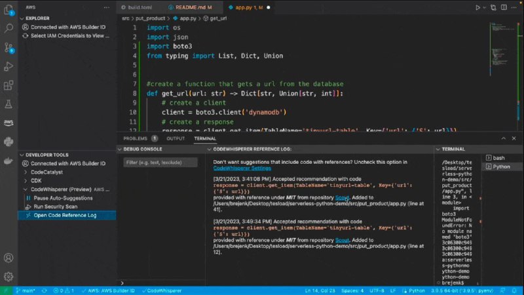Open the Manage gear menu

(9, 276)
